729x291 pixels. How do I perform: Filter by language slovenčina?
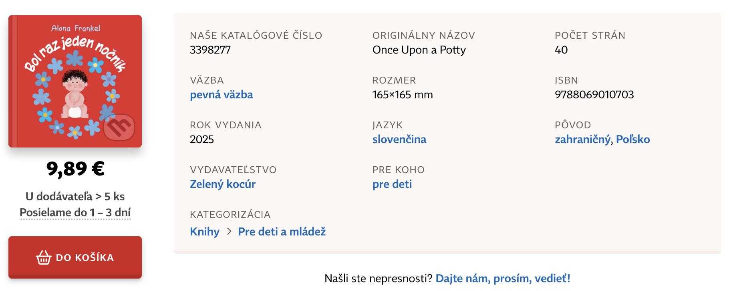pyautogui.click(x=399, y=140)
